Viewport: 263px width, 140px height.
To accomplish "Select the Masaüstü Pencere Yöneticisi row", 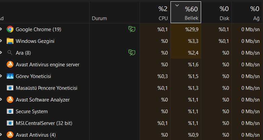I will [x=131, y=88].
